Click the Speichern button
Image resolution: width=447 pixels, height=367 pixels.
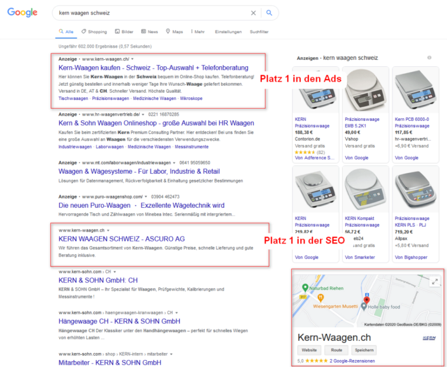pos(364,350)
